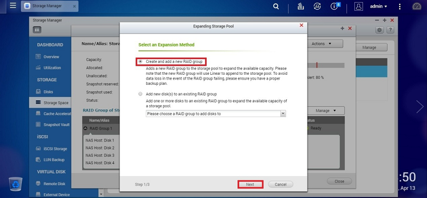
Task: Collapse the RAID Group 1 row
Action: (85, 128)
